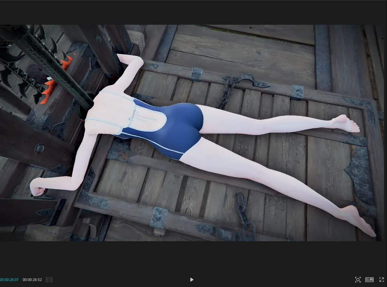This screenshot has height=287, width=387.
Task: Play the video preview
Action: (192, 280)
